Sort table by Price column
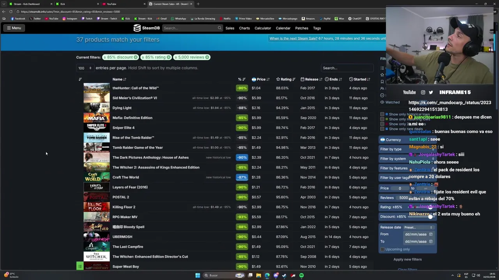 point(261,79)
